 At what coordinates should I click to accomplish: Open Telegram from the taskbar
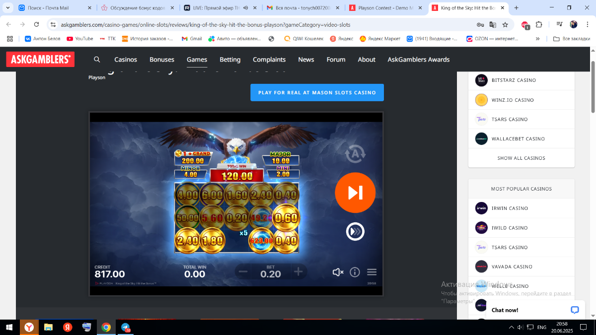pos(125,327)
